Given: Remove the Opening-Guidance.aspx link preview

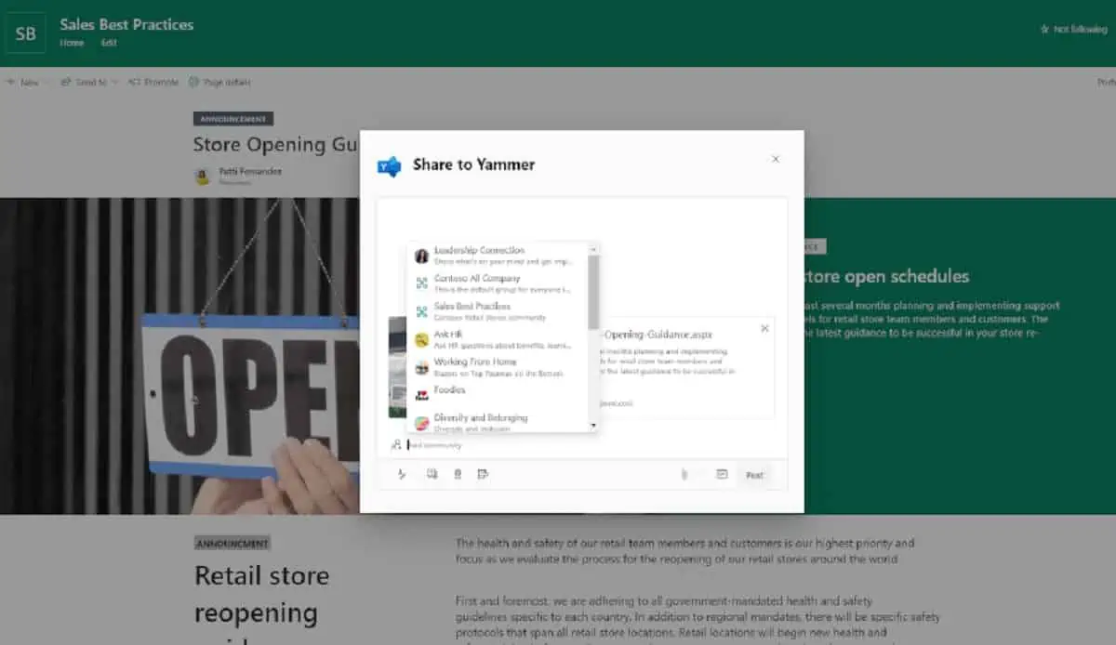Looking at the screenshot, I should (764, 328).
